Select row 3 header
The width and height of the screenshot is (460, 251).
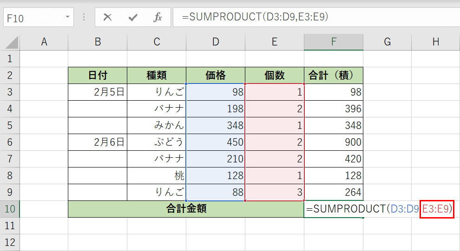pos(10,92)
